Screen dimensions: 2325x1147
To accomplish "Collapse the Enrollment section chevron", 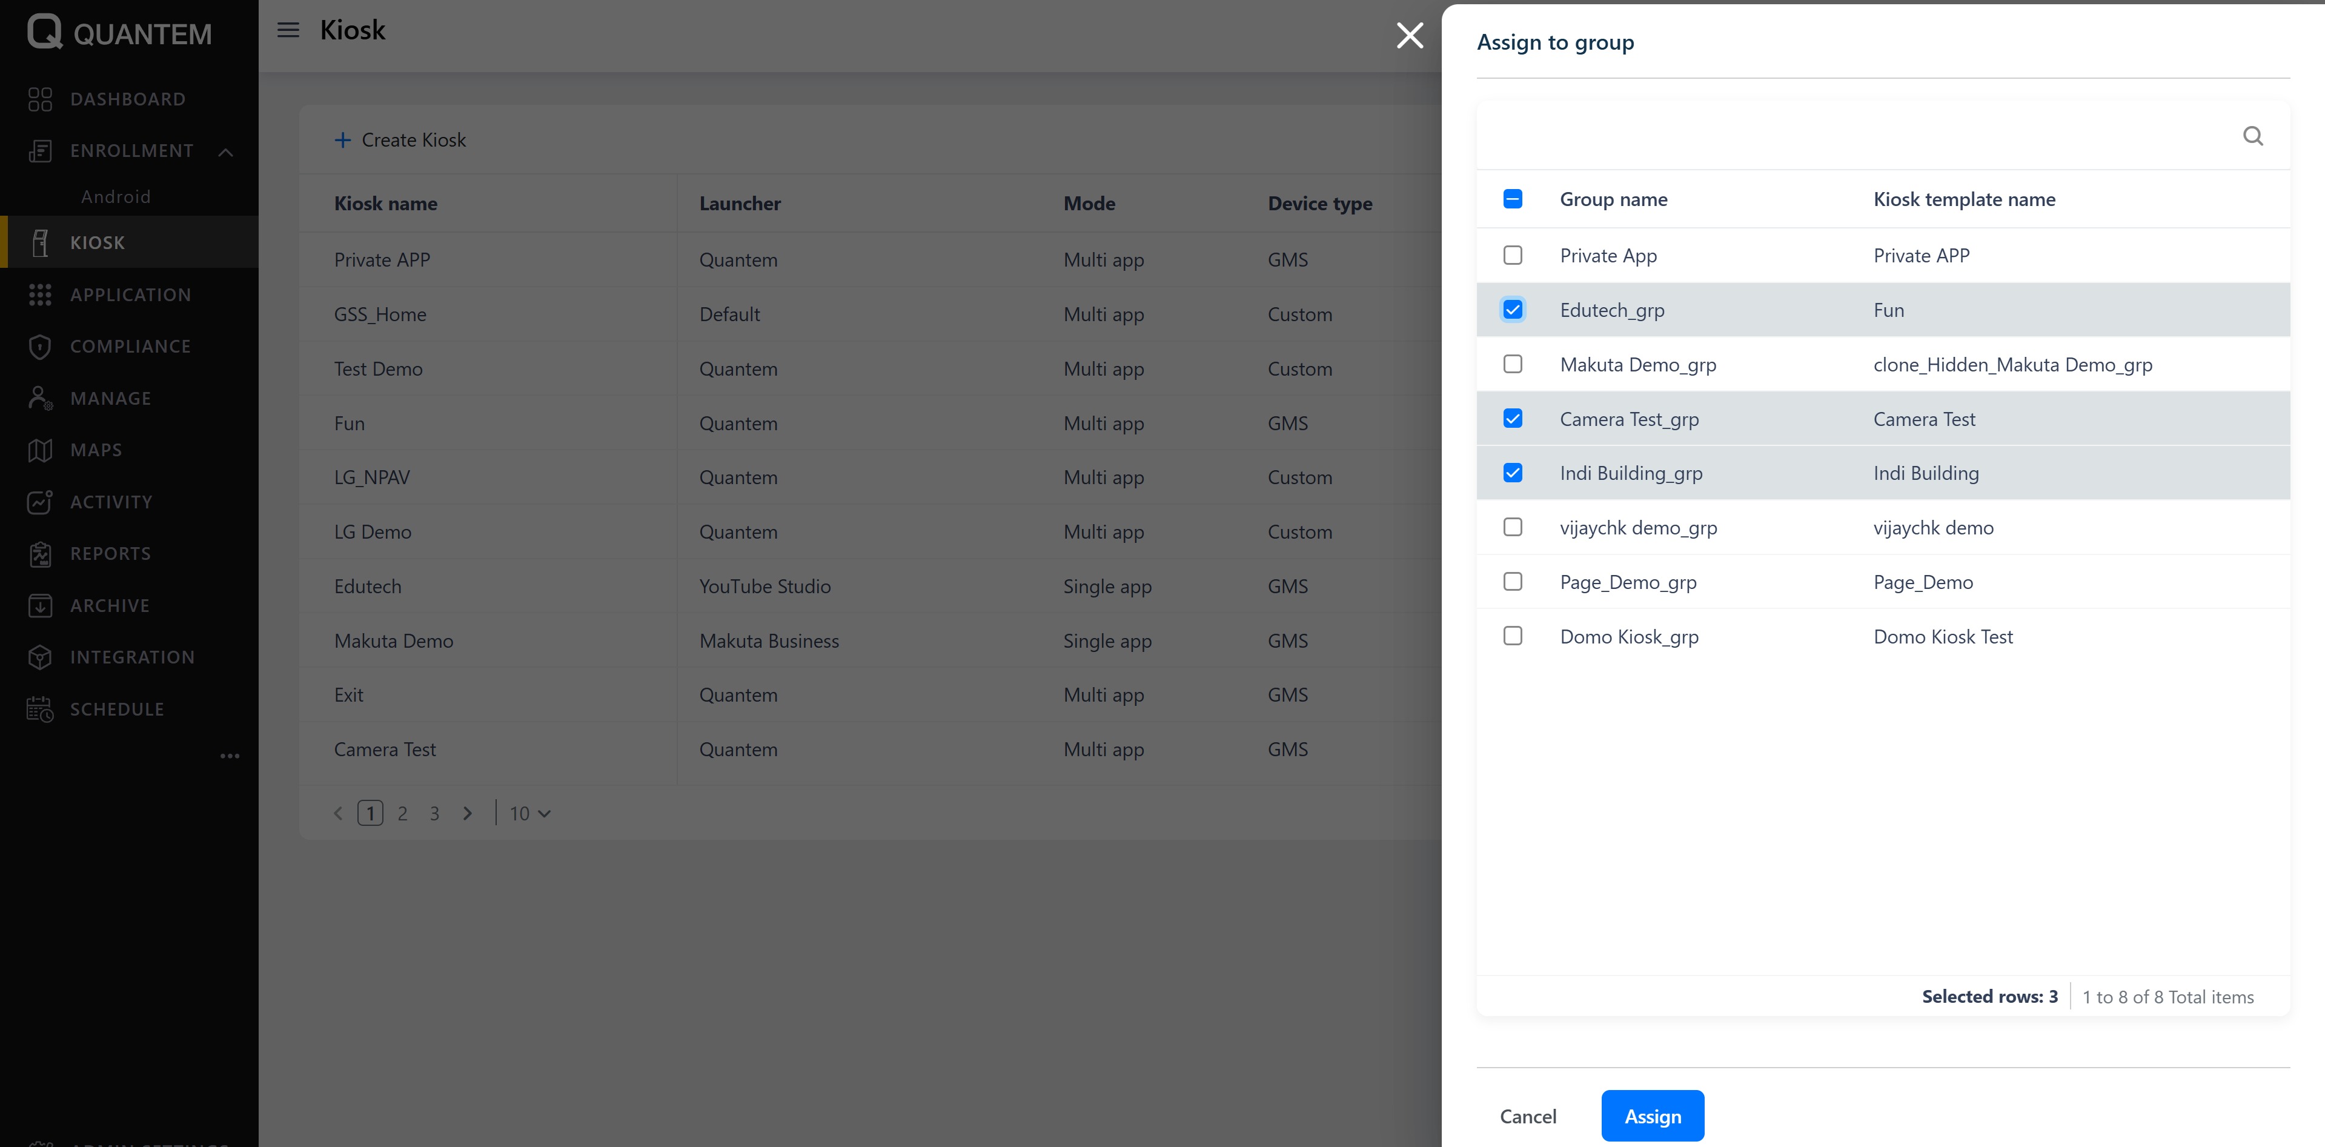I will tap(225, 151).
